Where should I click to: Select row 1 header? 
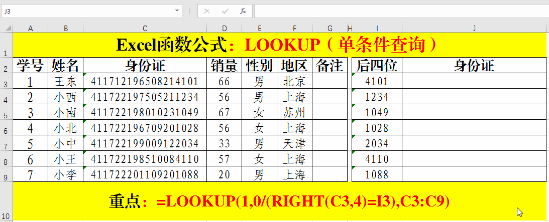tap(7, 45)
